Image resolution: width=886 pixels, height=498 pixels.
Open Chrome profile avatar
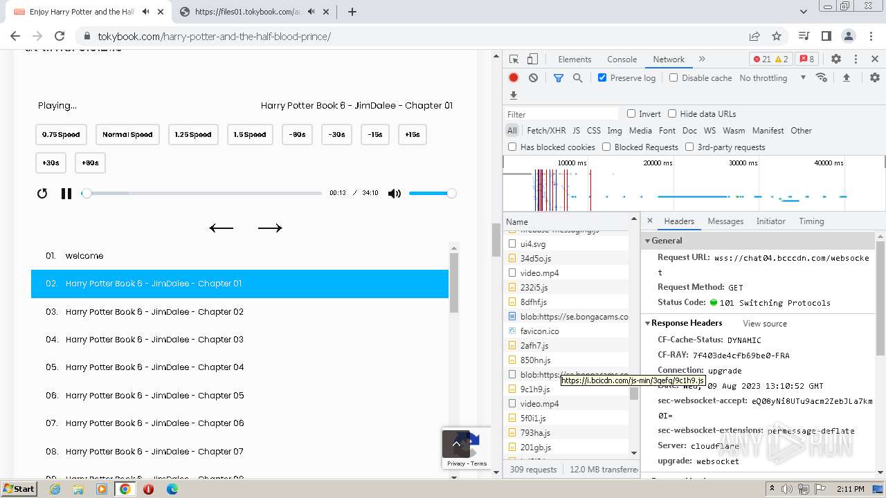tap(849, 36)
